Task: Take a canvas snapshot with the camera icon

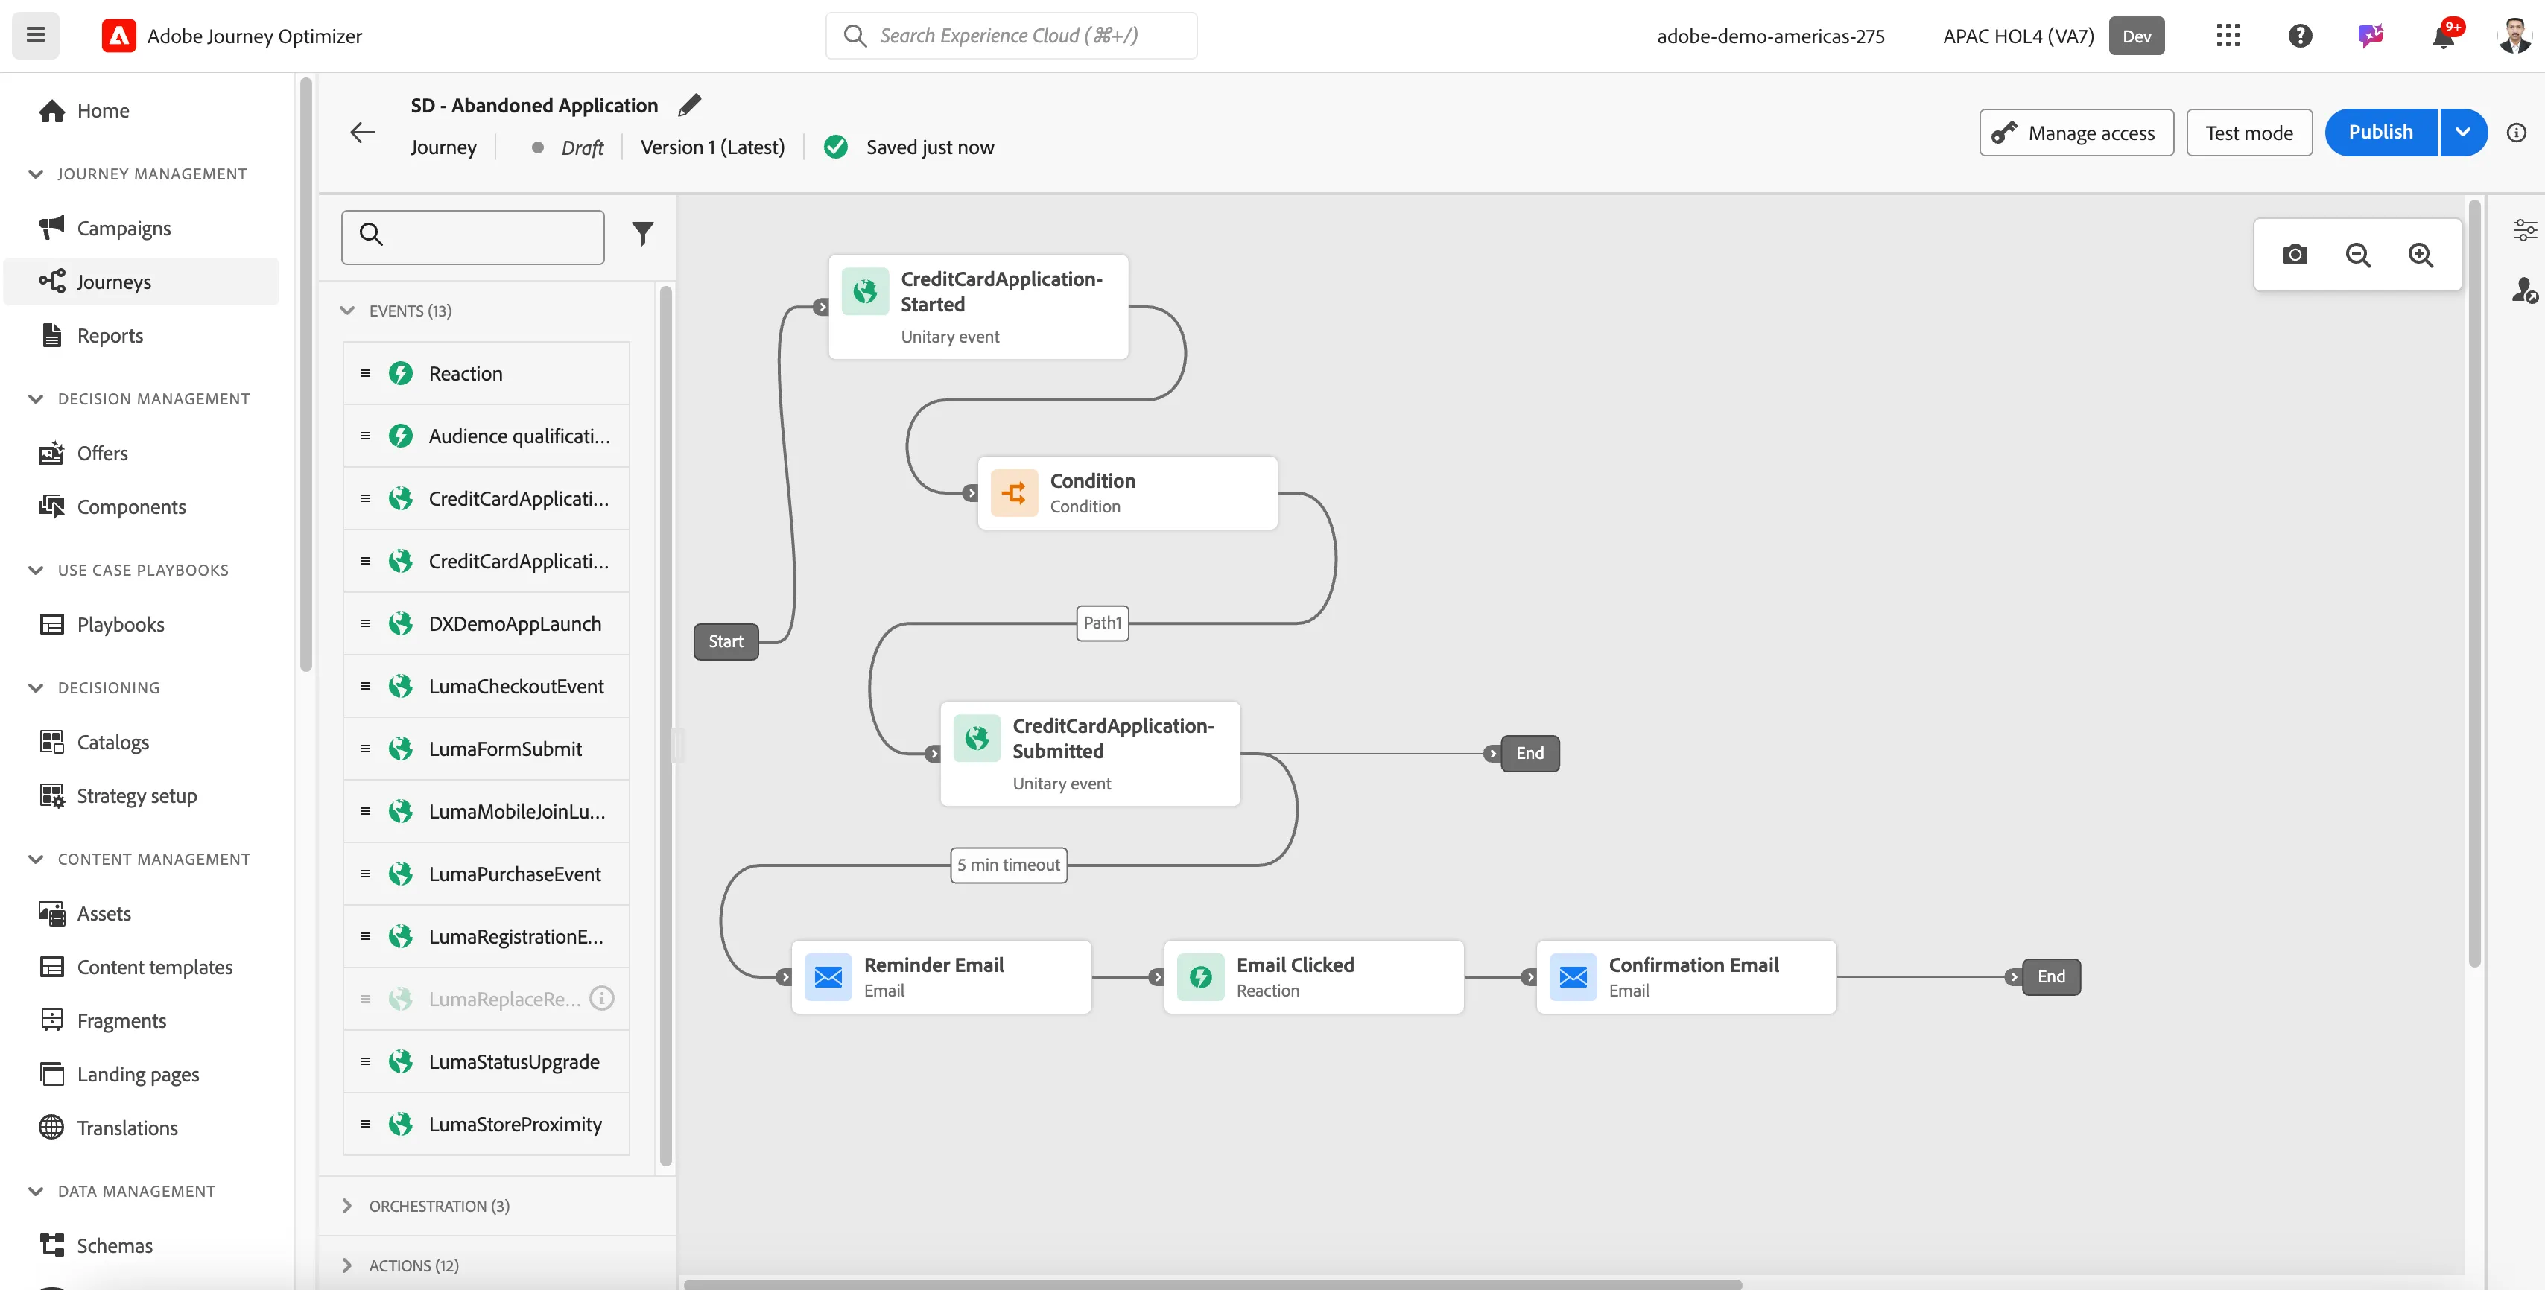Action: click(x=2295, y=255)
